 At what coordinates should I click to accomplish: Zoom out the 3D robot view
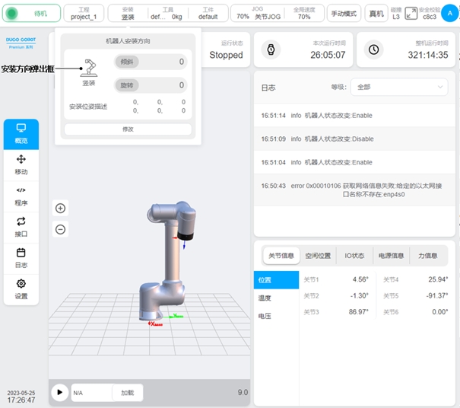[61, 229]
